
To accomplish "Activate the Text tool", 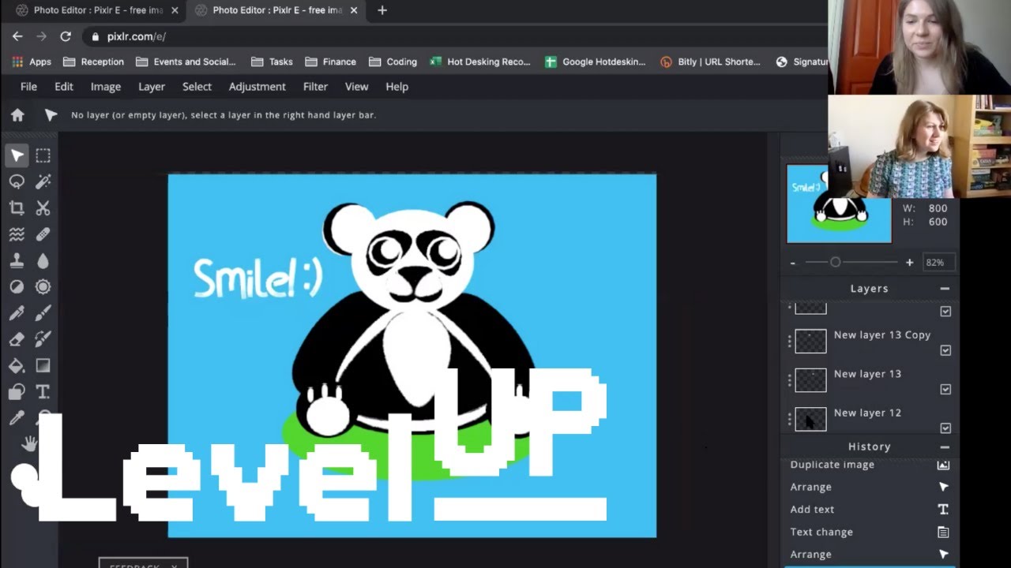I will 43,392.
